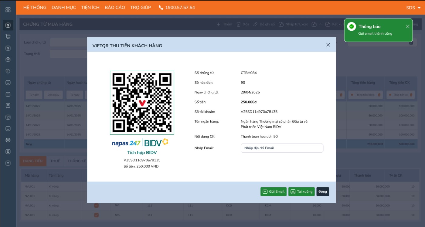Click the shopping cart sidebar icon
This screenshot has width=425, height=227.
coord(8,37)
